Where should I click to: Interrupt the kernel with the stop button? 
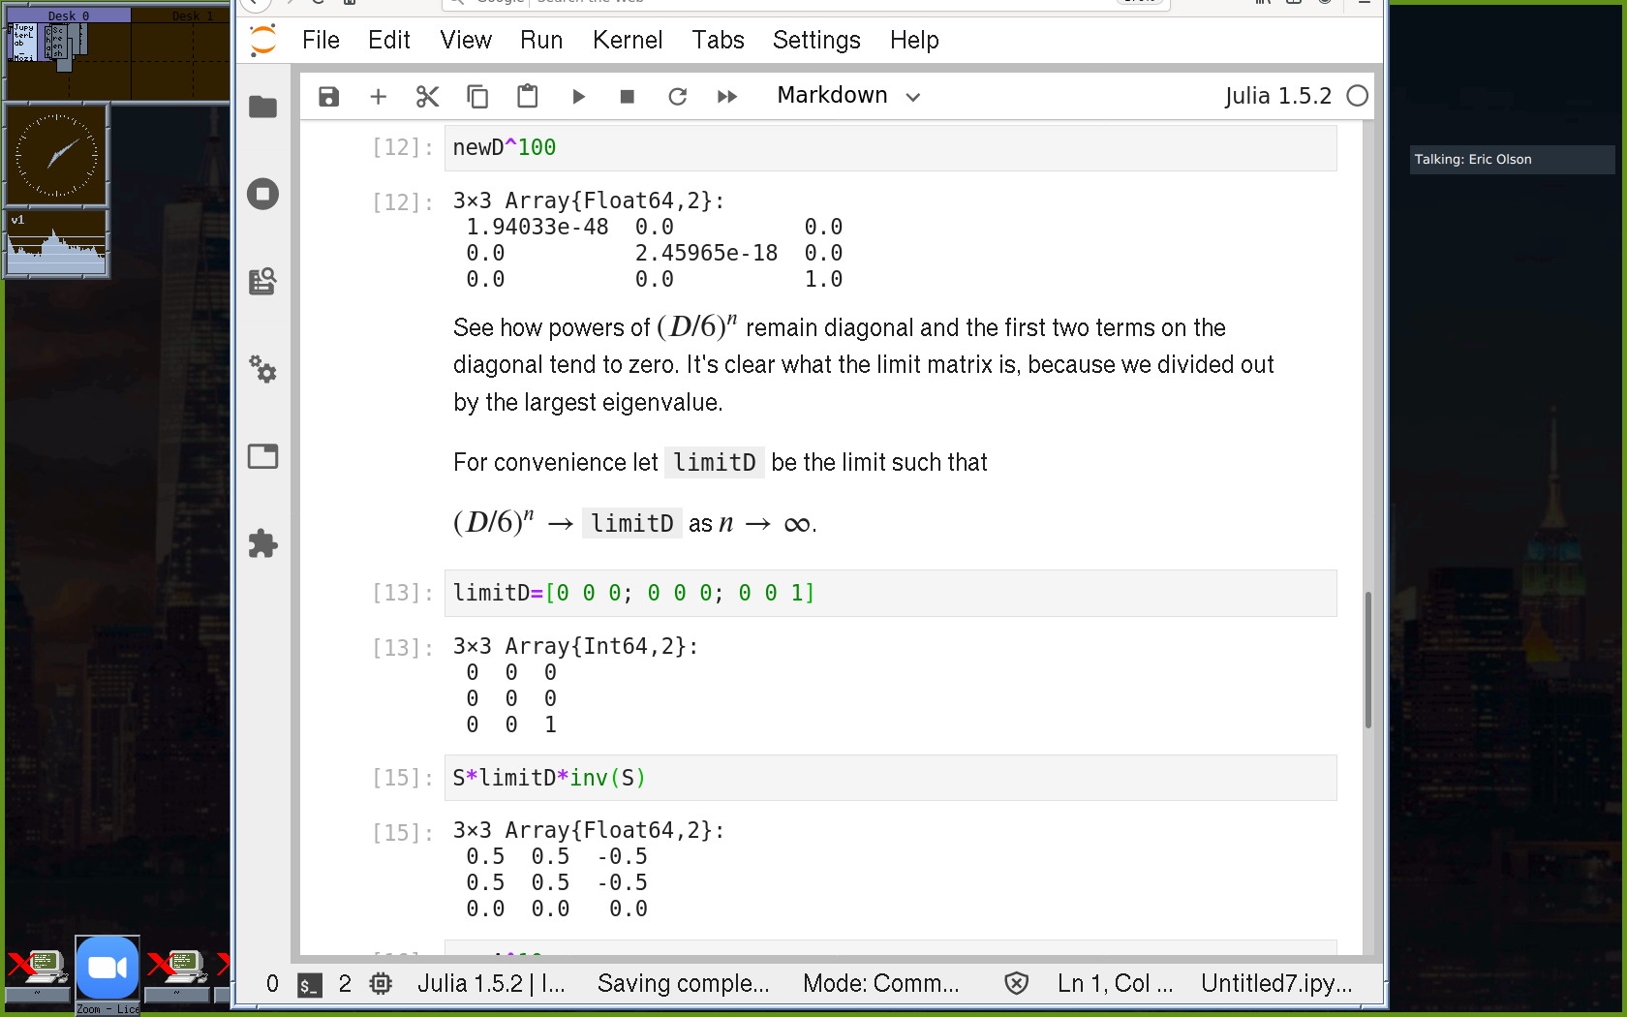click(628, 96)
